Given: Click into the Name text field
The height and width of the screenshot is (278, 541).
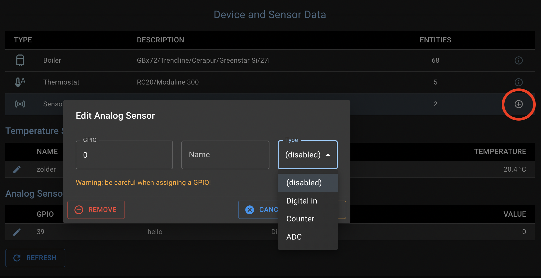Looking at the screenshot, I should point(225,155).
